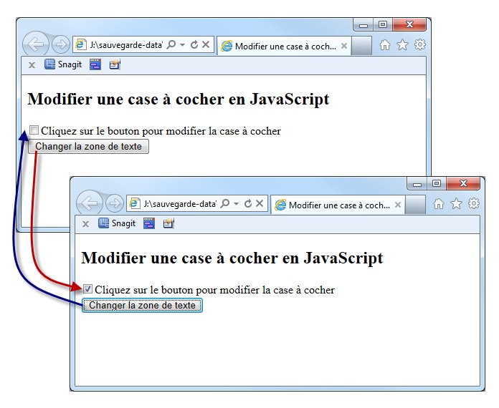This screenshot has width=499, height=408.
Task: Select the 'Modifier une case à coch...' tab in front window
Action: pyautogui.click(x=338, y=205)
